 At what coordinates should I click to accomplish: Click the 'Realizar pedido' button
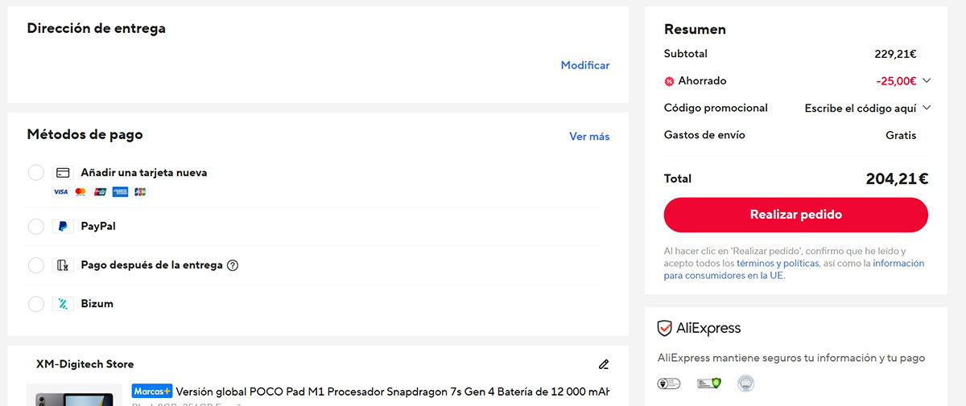(796, 215)
